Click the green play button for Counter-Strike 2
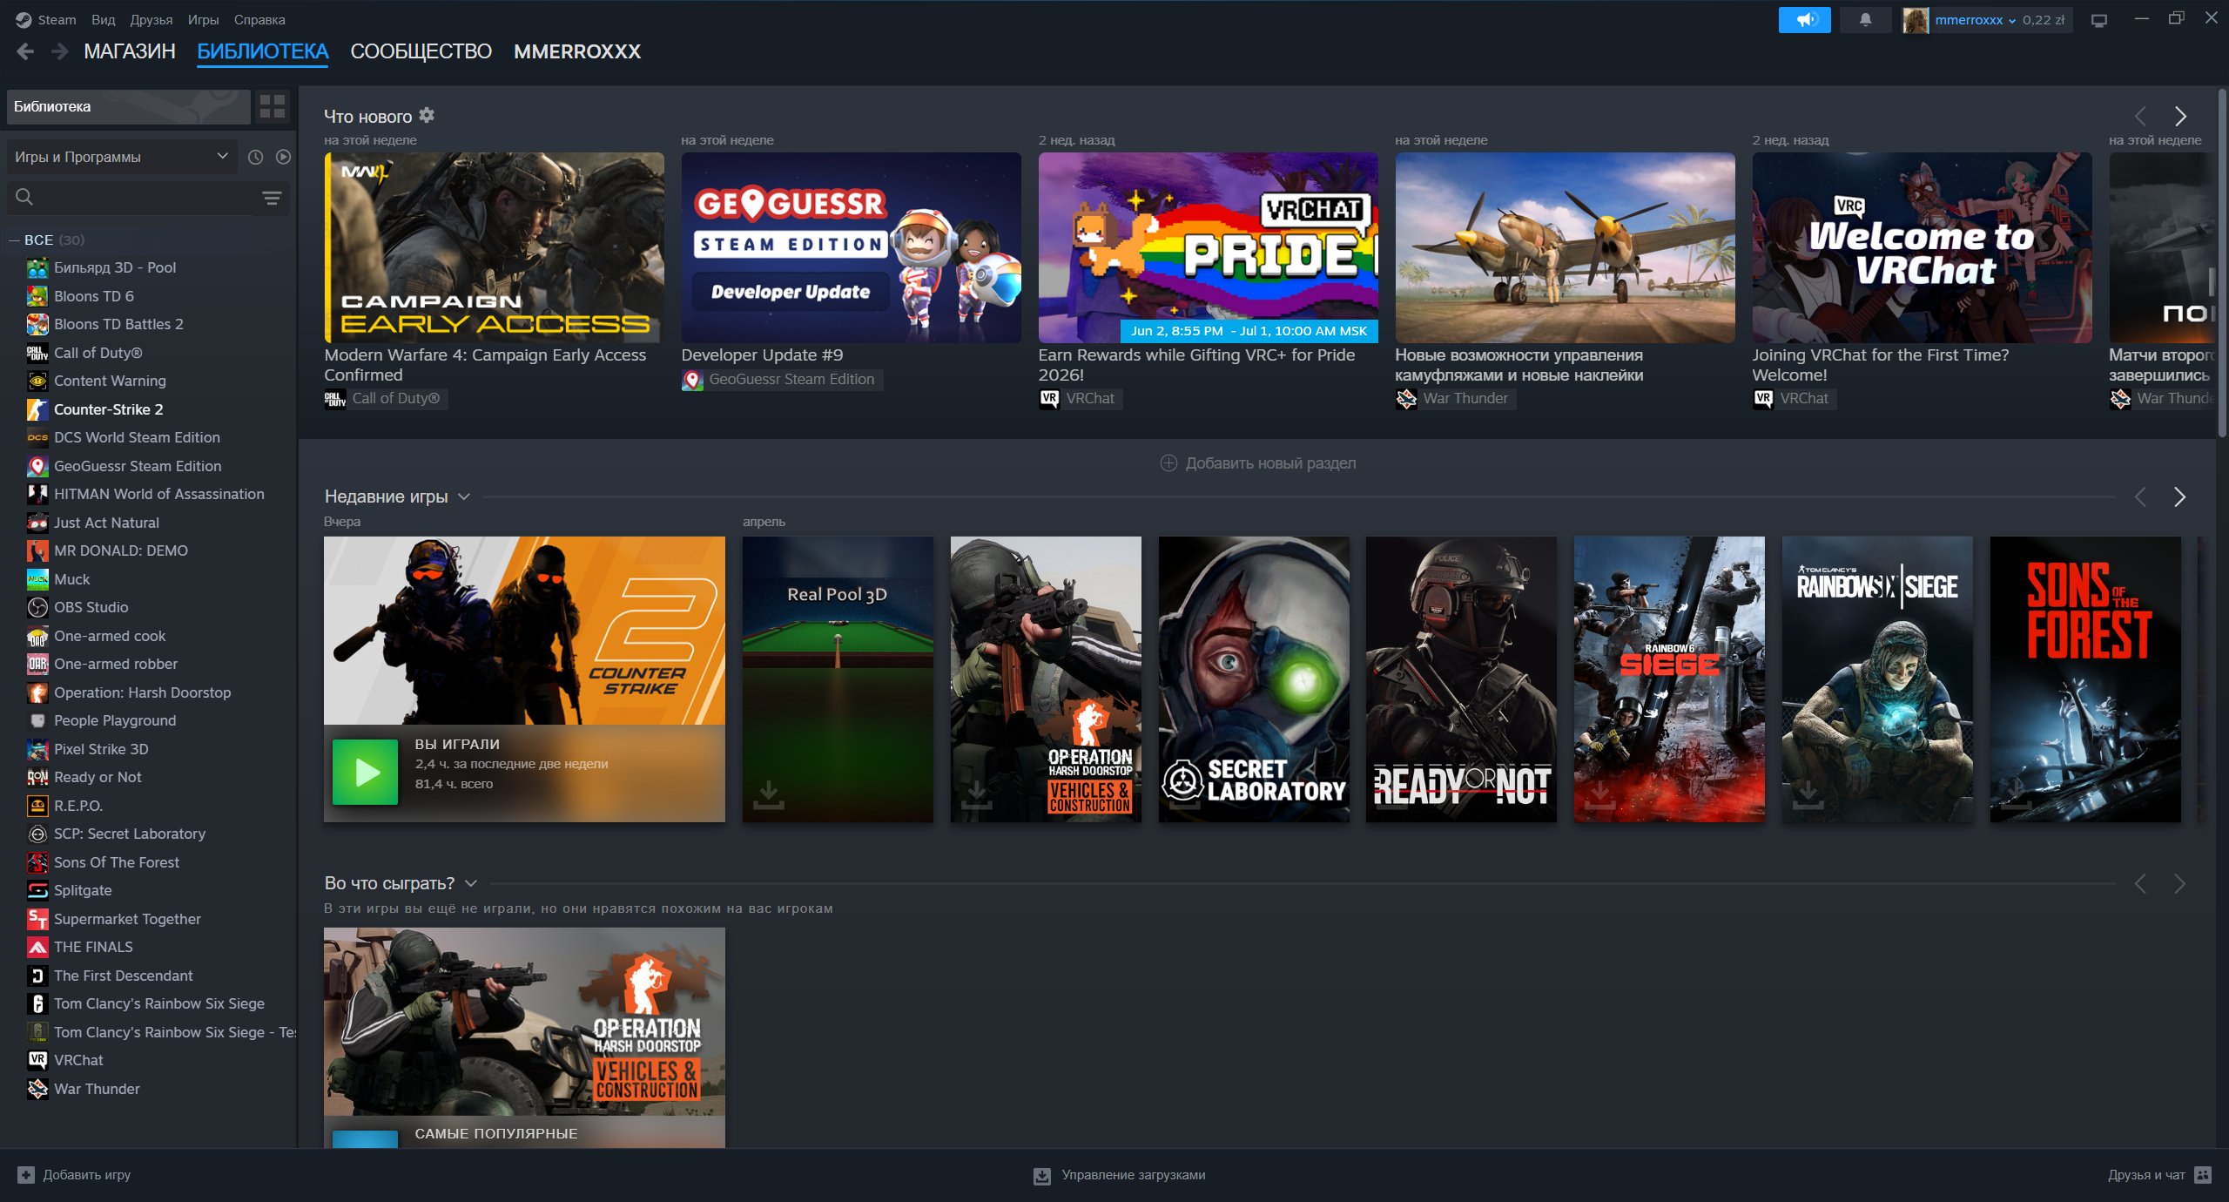This screenshot has width=2229, height=1202. pyautogui.click(x=366, y=772)
